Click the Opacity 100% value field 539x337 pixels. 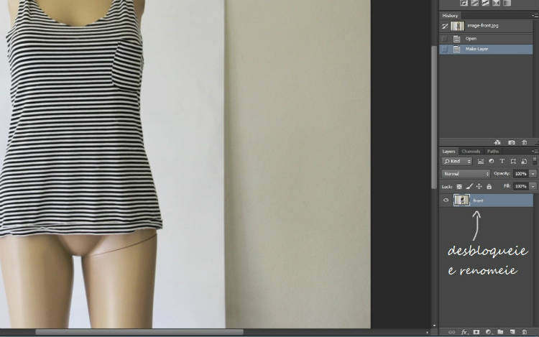pyautogui.click(x=521, y=174)
